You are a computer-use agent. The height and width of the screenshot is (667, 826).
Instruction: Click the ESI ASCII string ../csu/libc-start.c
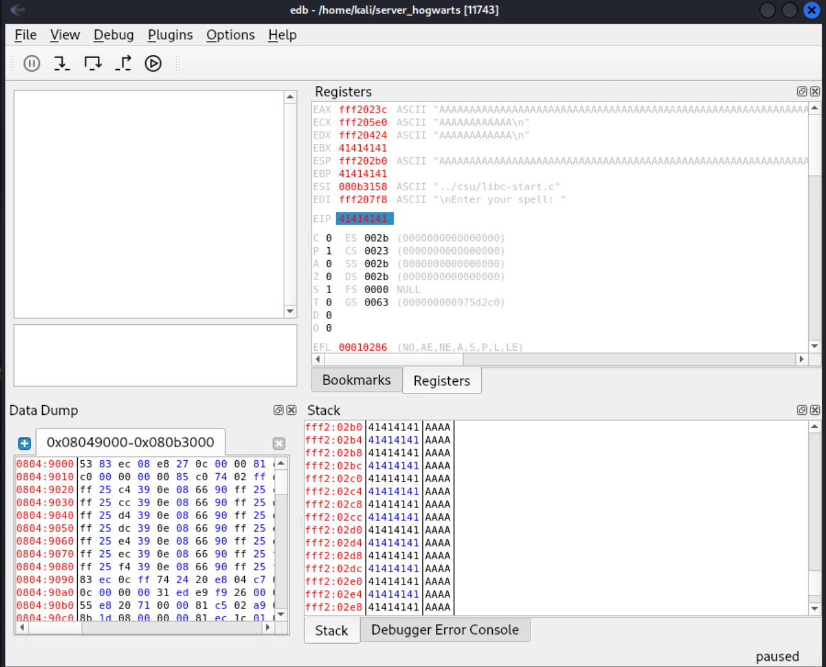click(497, 187)
